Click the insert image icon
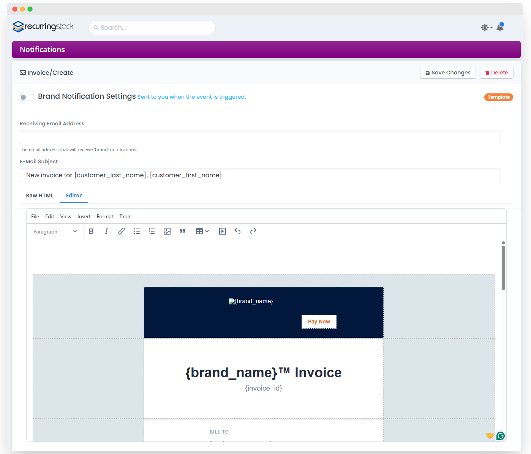Screen dimensions: 531x454 [x=167, y=231]
